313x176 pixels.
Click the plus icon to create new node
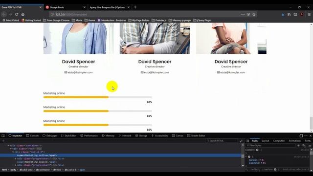coord(3,141)
